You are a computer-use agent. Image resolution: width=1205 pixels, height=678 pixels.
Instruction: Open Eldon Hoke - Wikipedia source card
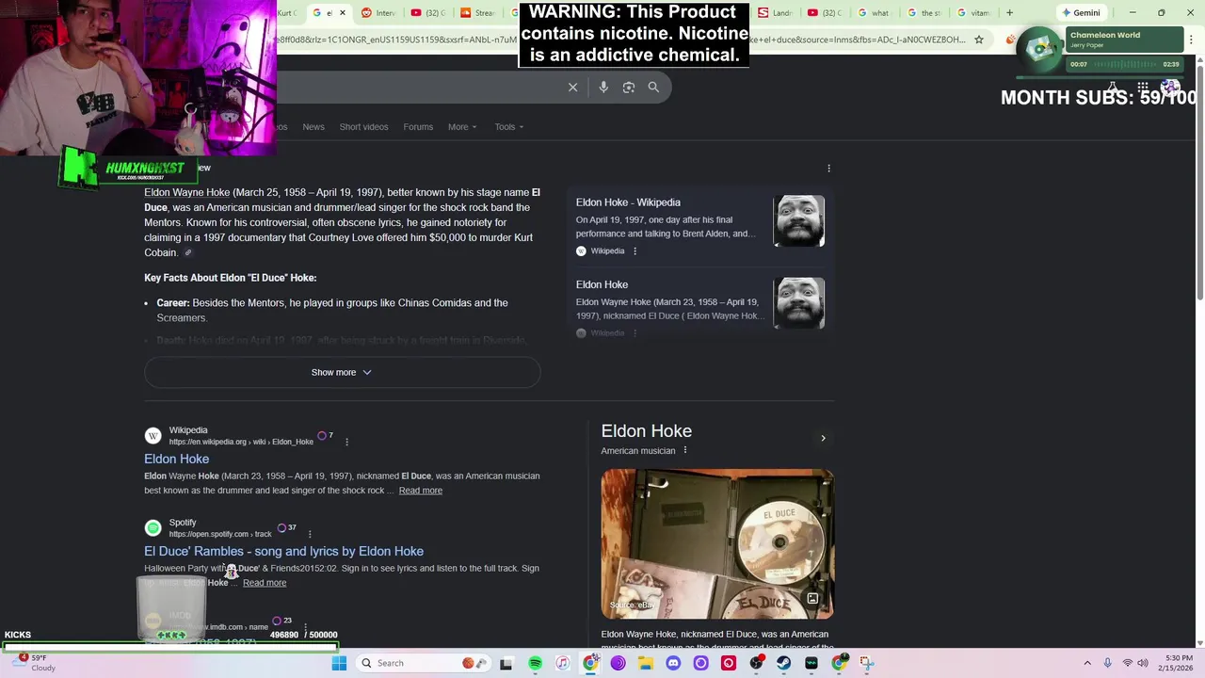tap(699, 226)
